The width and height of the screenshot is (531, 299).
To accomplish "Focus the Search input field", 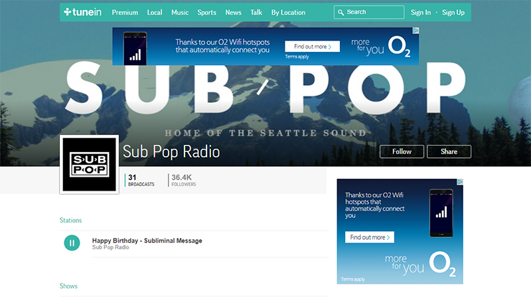I will coord(369,12).
